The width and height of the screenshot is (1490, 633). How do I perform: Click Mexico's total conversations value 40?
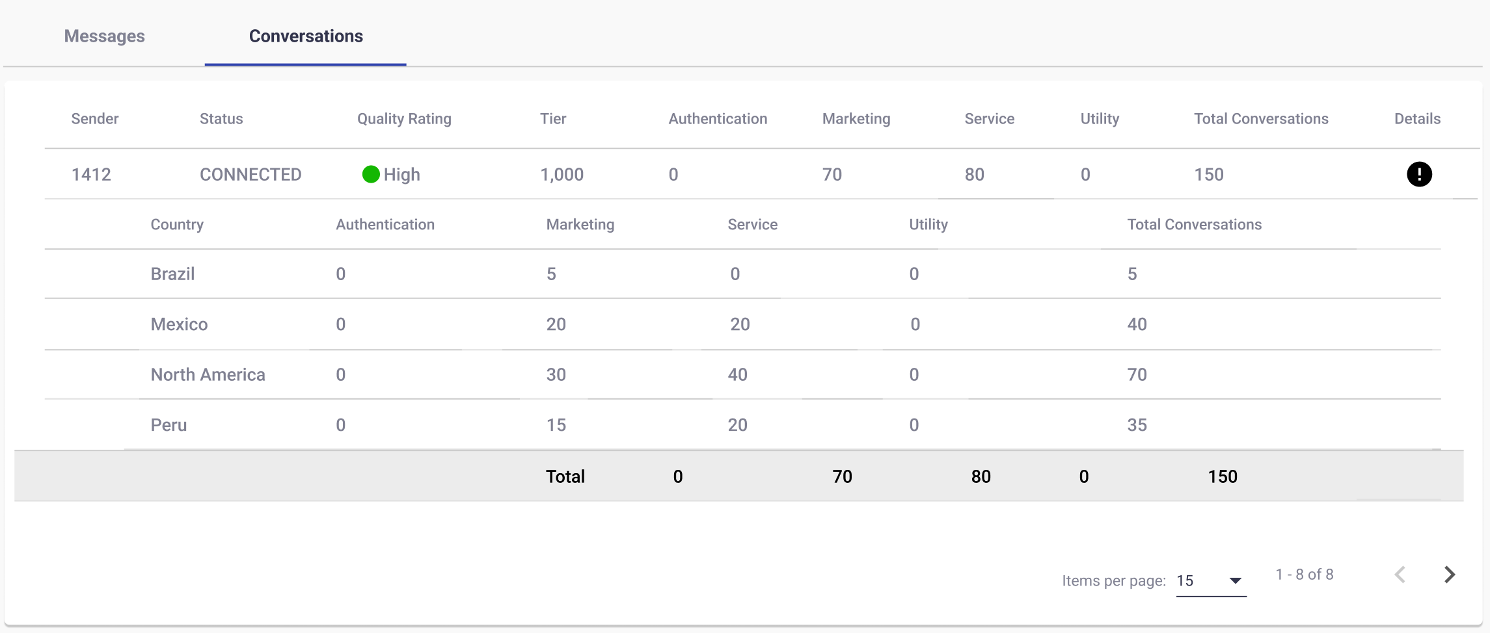point(1137,324)
